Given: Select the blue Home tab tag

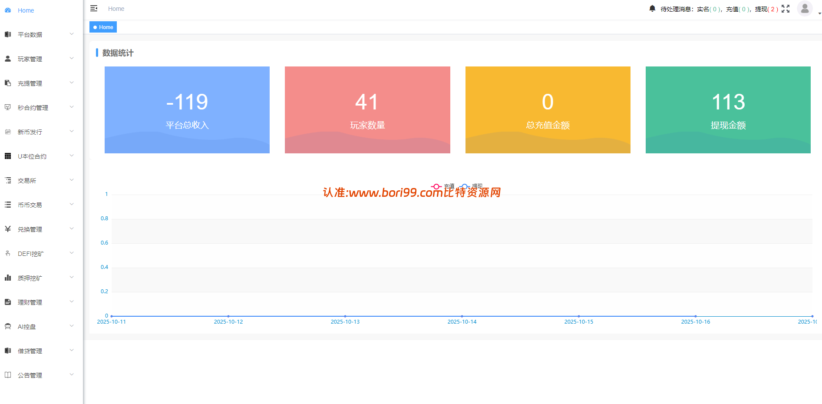Looking at the screenshot, I should pos(103,27).
